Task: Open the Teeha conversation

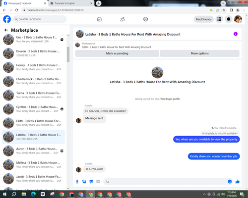Action: pos(33,95)
